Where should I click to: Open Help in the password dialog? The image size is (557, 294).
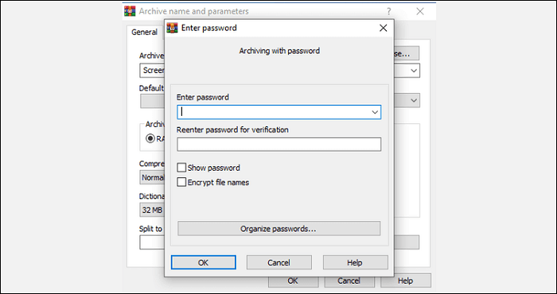[355, 263]
